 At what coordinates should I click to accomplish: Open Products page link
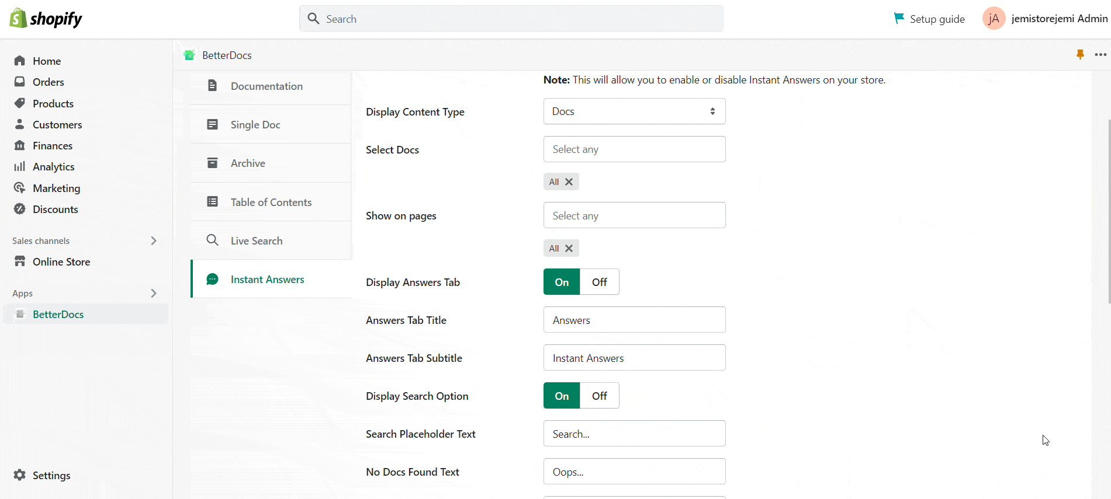point(53,103)
